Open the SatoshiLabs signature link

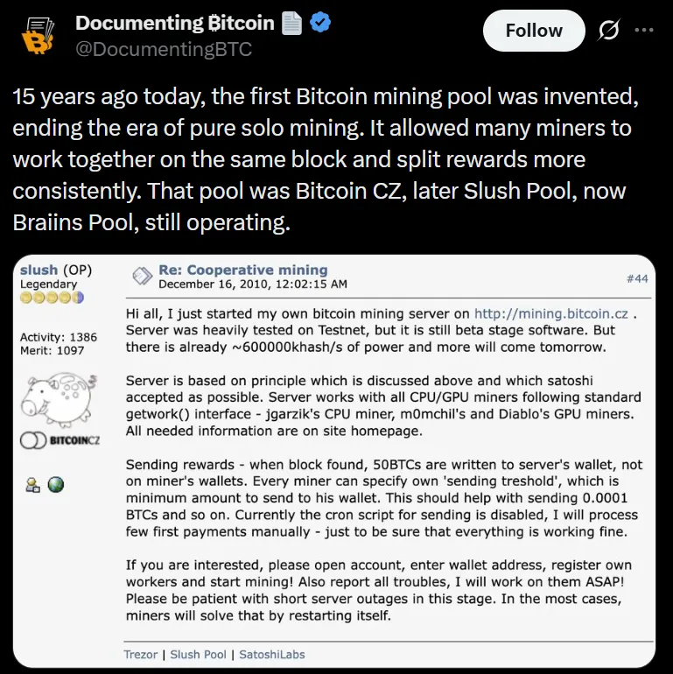point(270,654)
